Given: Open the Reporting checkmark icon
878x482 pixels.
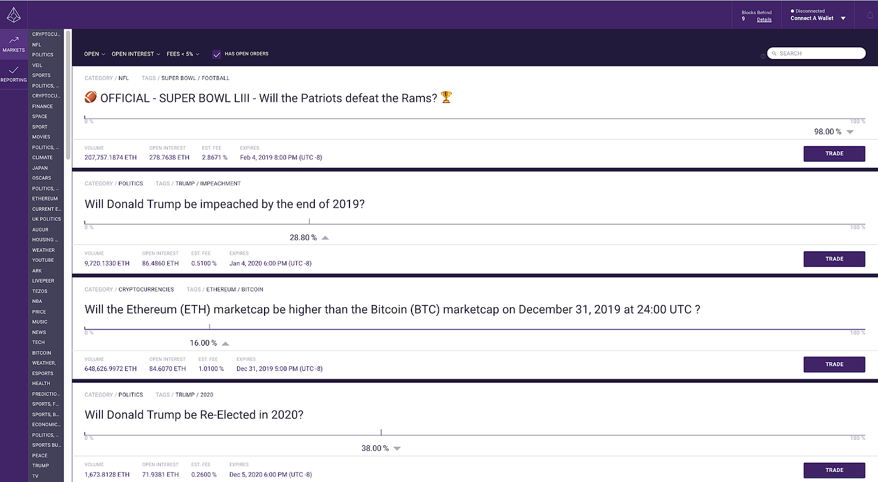Looking at the screenshot, I should tap(13, 70).
